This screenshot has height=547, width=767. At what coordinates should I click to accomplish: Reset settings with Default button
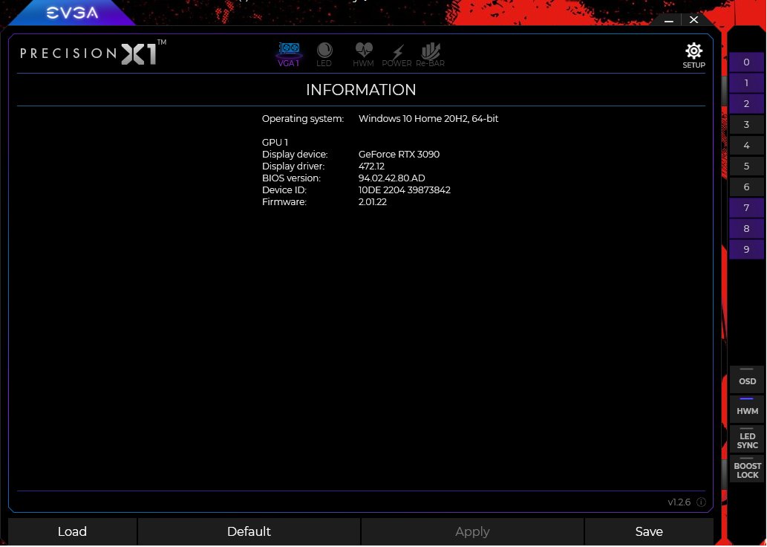tap(249, 531)
